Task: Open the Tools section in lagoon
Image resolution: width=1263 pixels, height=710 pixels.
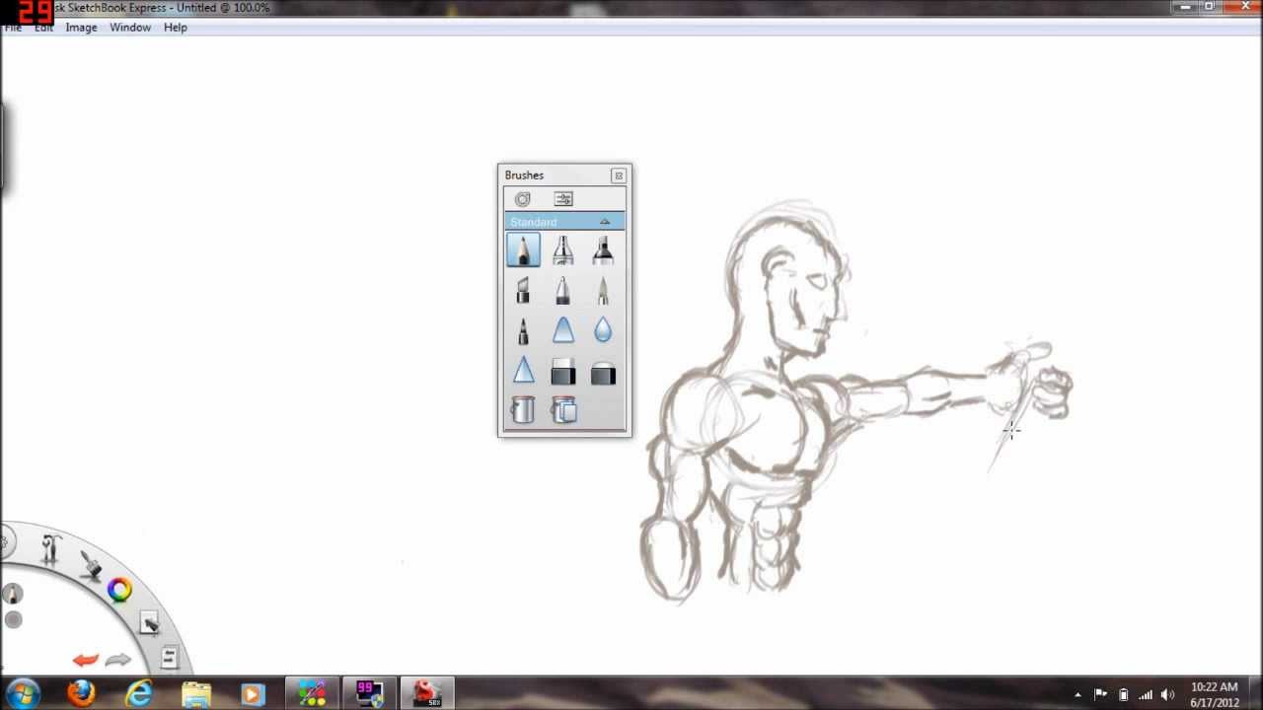Action: pyautogui.click(x=50, y=548)
